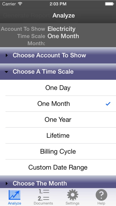Open the Settings gear icon
The height and width of the screenshot is (206, 116).
pyautogui.click(x=73, y=195)
